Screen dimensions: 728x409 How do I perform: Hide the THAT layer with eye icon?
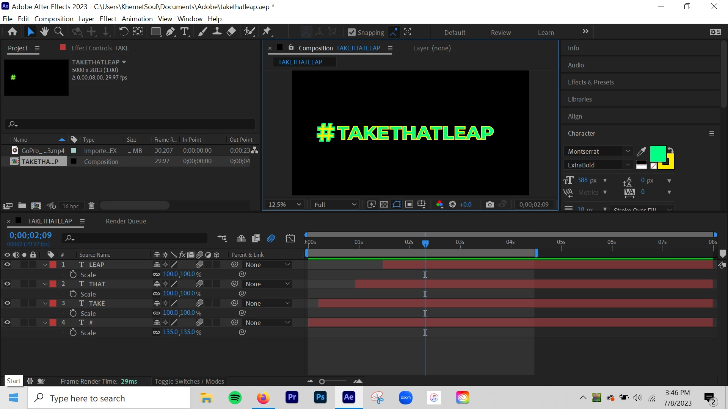[x=7, y=284]
